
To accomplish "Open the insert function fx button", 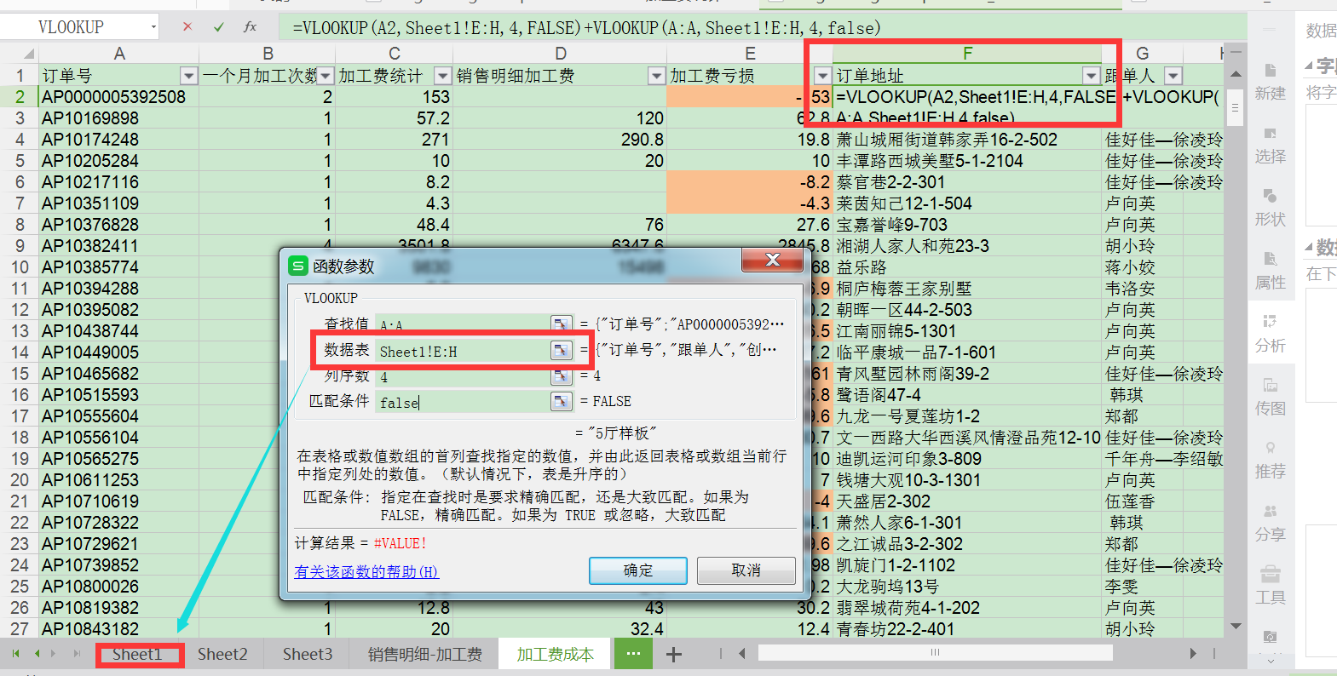I will click(x=250, y=27).
